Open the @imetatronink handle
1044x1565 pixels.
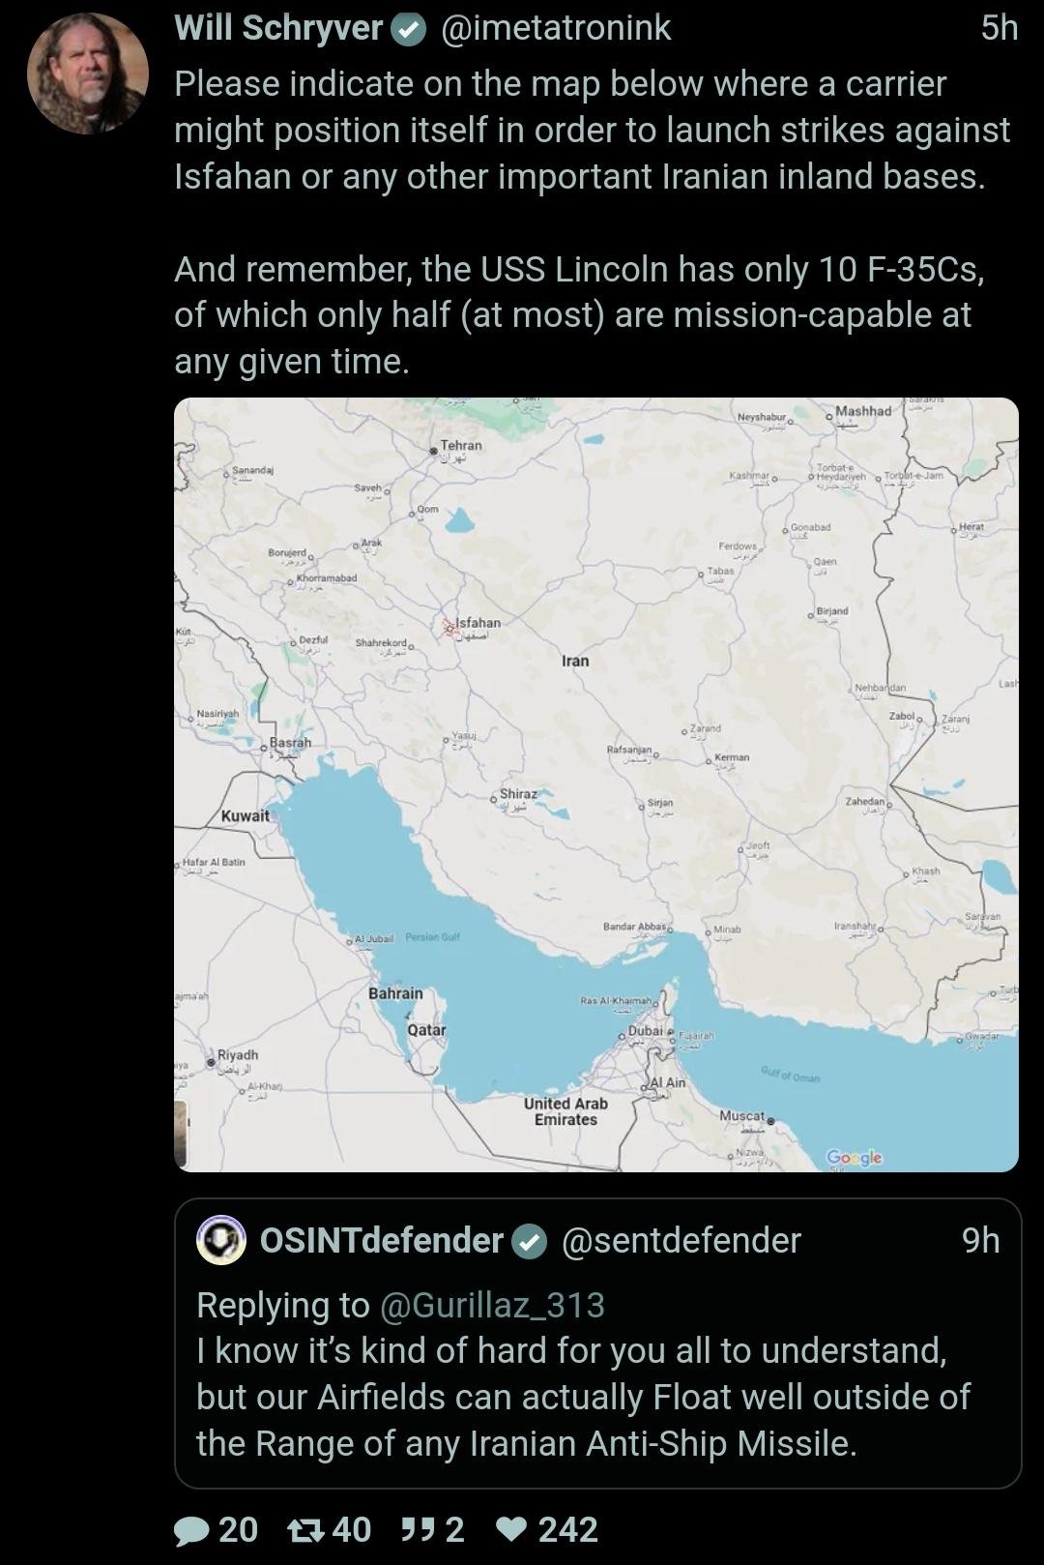(x=556, y=28)
